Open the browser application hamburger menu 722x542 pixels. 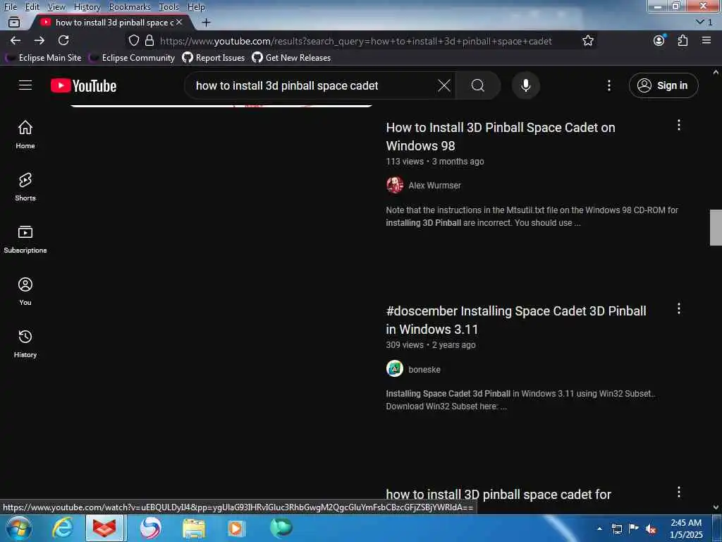706,40
